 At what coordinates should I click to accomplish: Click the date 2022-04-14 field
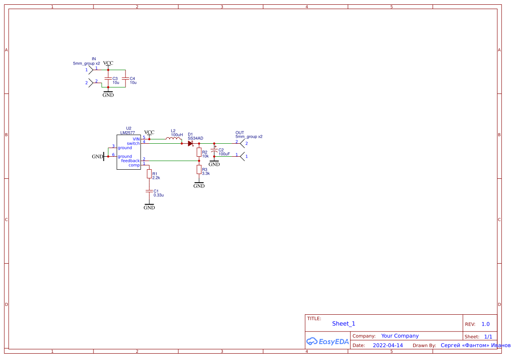(388, 345)
